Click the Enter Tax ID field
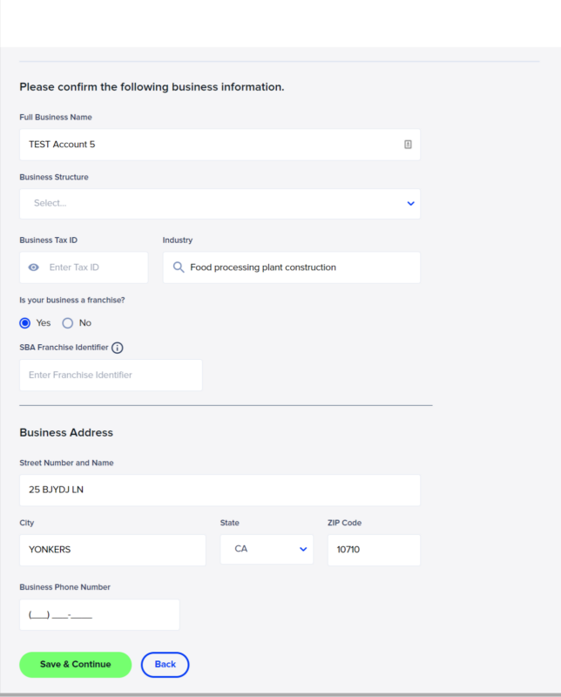 pyautogui.click(x=84, y=267)
